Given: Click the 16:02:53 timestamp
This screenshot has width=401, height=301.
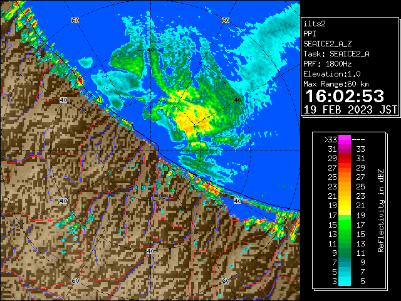Looking at the screenshot, I should point(345,96).
